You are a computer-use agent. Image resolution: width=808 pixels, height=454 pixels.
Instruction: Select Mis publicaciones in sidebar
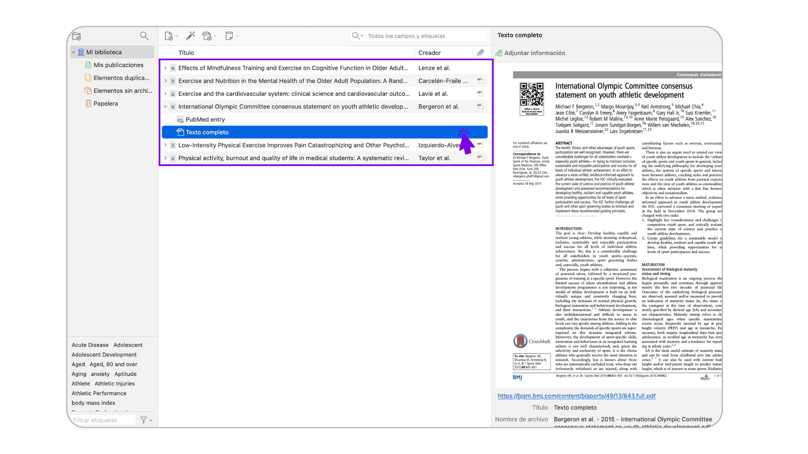(118, 65)
